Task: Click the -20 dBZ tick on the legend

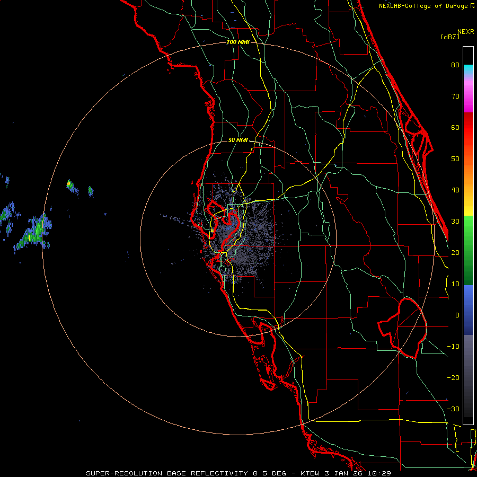Action: 453,378
